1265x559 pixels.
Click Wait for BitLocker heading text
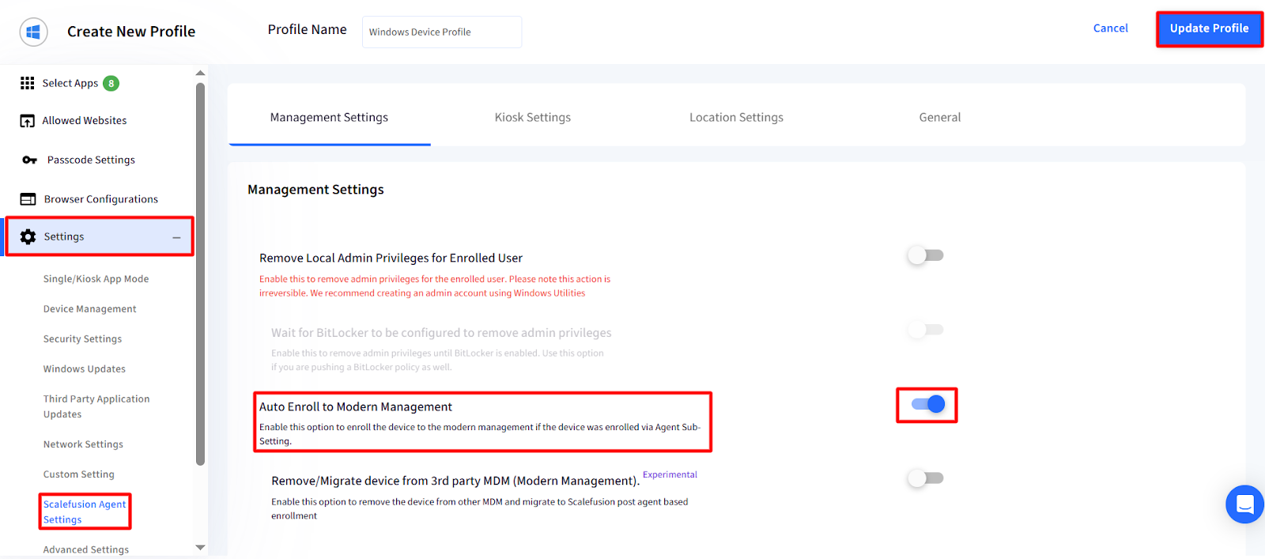pyautogui.click(x=441, y=333)
